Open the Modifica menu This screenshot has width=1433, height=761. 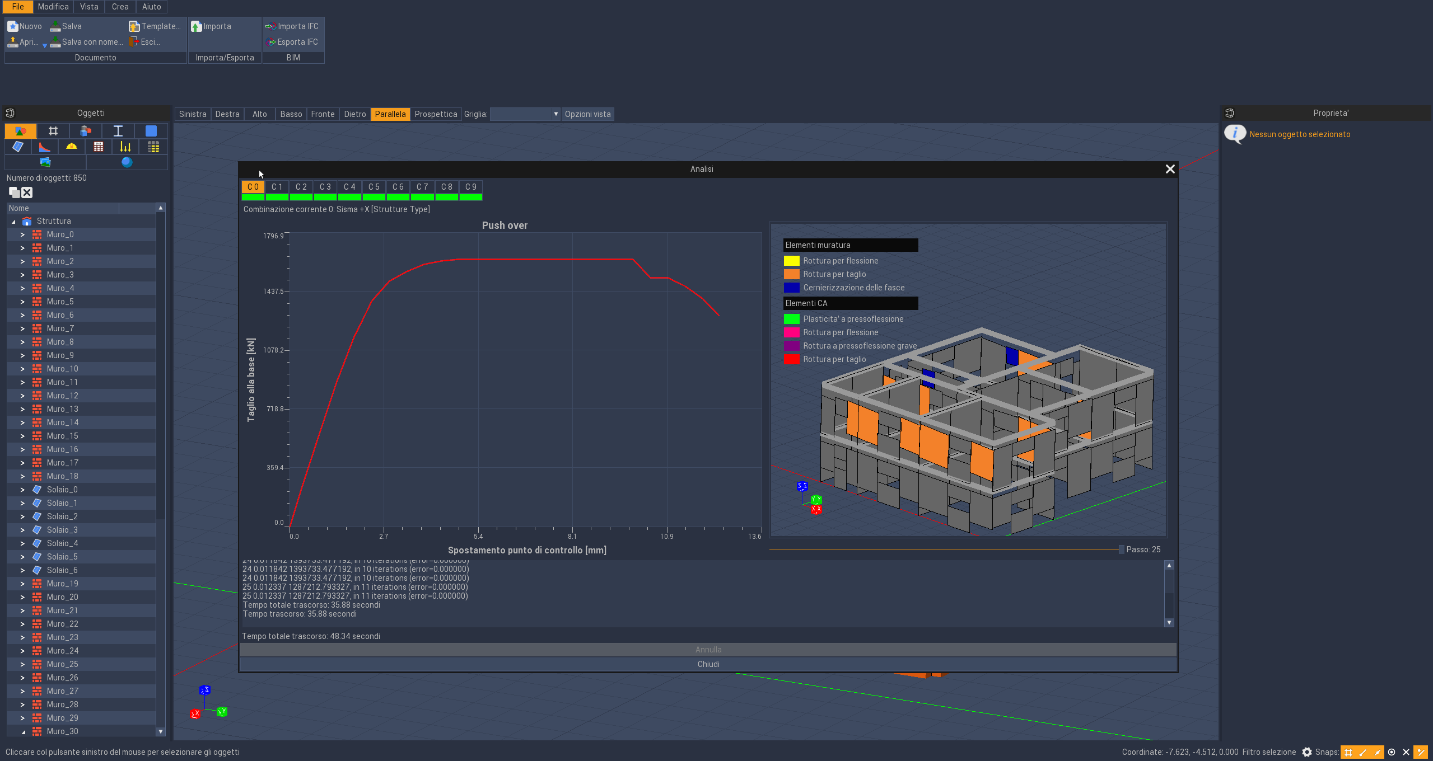point(53,7)
